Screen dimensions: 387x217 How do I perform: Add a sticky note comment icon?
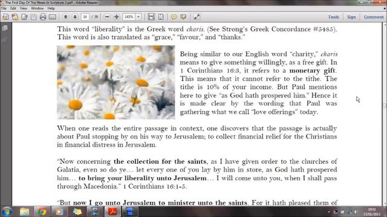(174, 17)
